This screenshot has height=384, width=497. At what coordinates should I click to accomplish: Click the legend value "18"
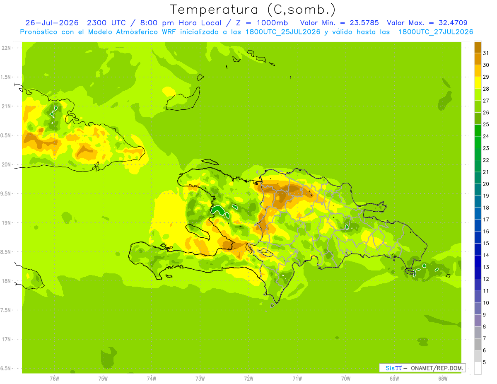coord(486,208)
